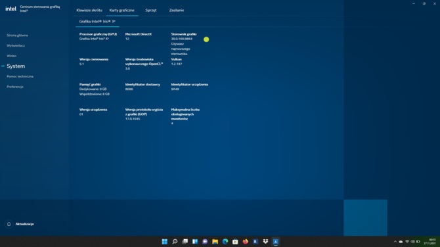This screenshot has width=440, height=247.
Task: Click the Współdzielone: 8 GB memory text
Action: pos(95,94)
